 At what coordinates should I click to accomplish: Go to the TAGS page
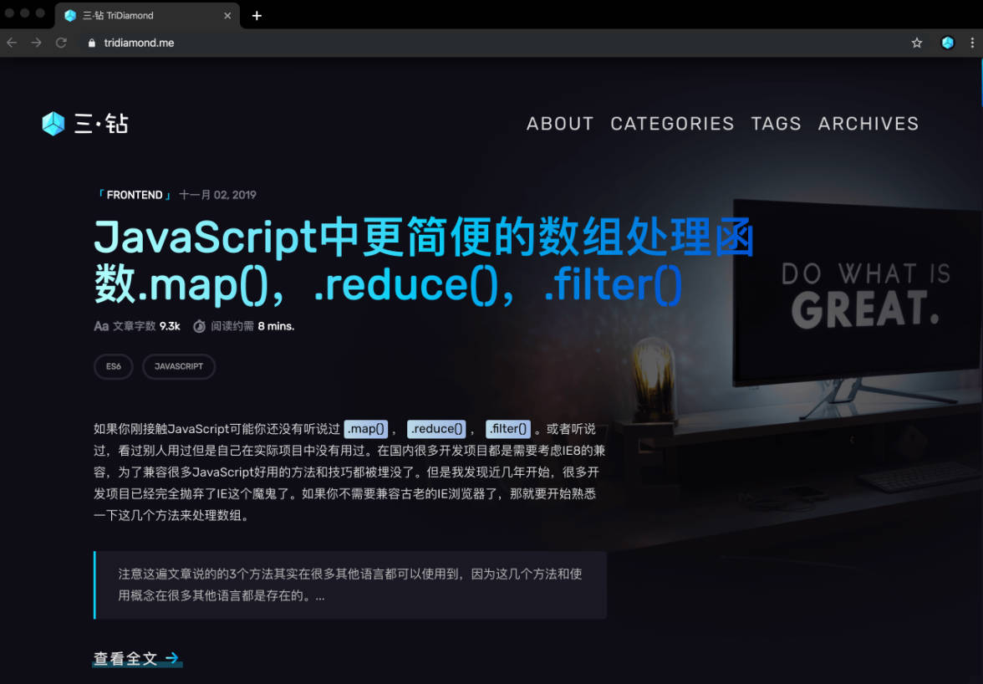click(776, 124)
